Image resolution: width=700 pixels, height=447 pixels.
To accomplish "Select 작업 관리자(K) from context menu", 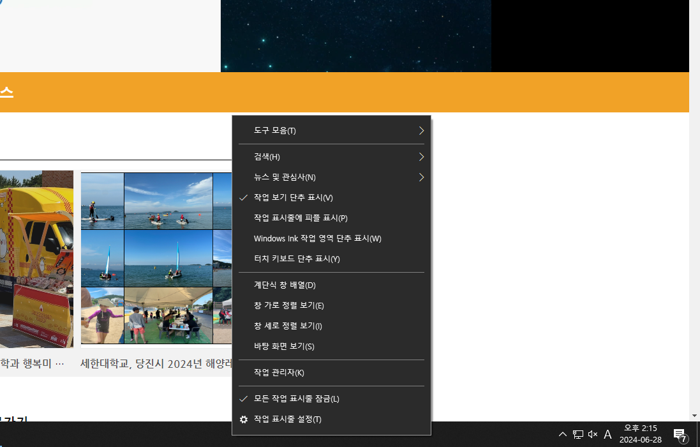I will coord(279,373).
